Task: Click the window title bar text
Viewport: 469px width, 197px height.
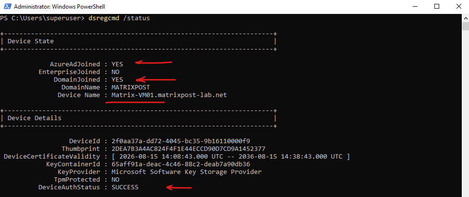Action: [60, 7]
